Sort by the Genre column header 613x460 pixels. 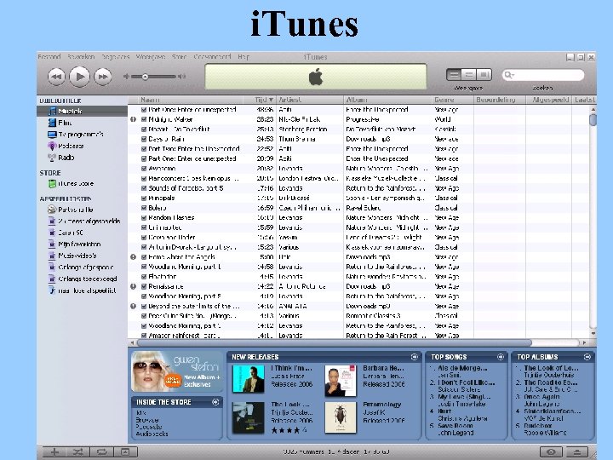pos(452,101)
